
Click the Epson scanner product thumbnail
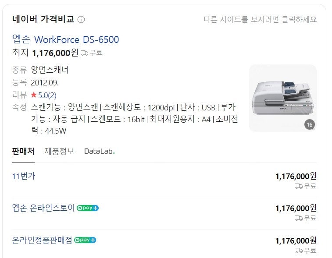point(283,98)
